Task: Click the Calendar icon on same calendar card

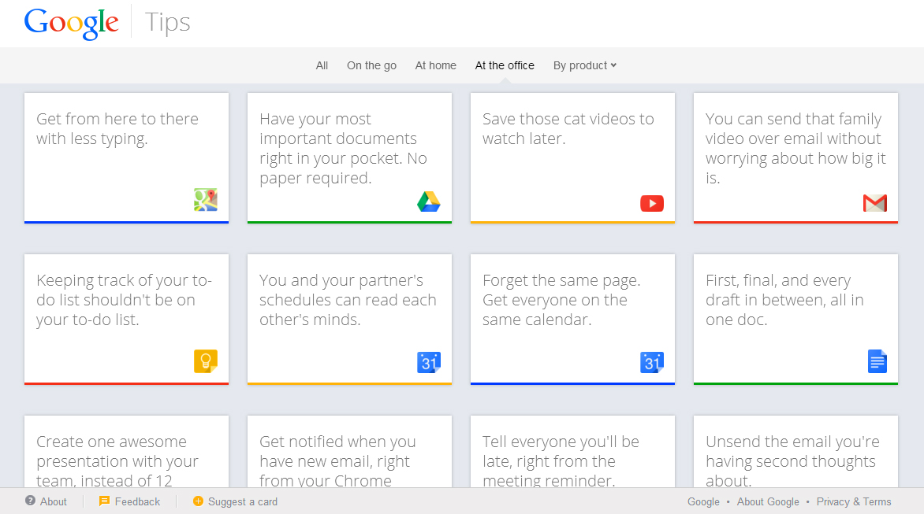Action: (652, 362)
